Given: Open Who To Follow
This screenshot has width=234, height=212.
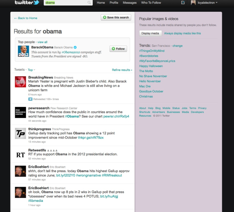Looking at the screenshot, I should coord(151,3).
